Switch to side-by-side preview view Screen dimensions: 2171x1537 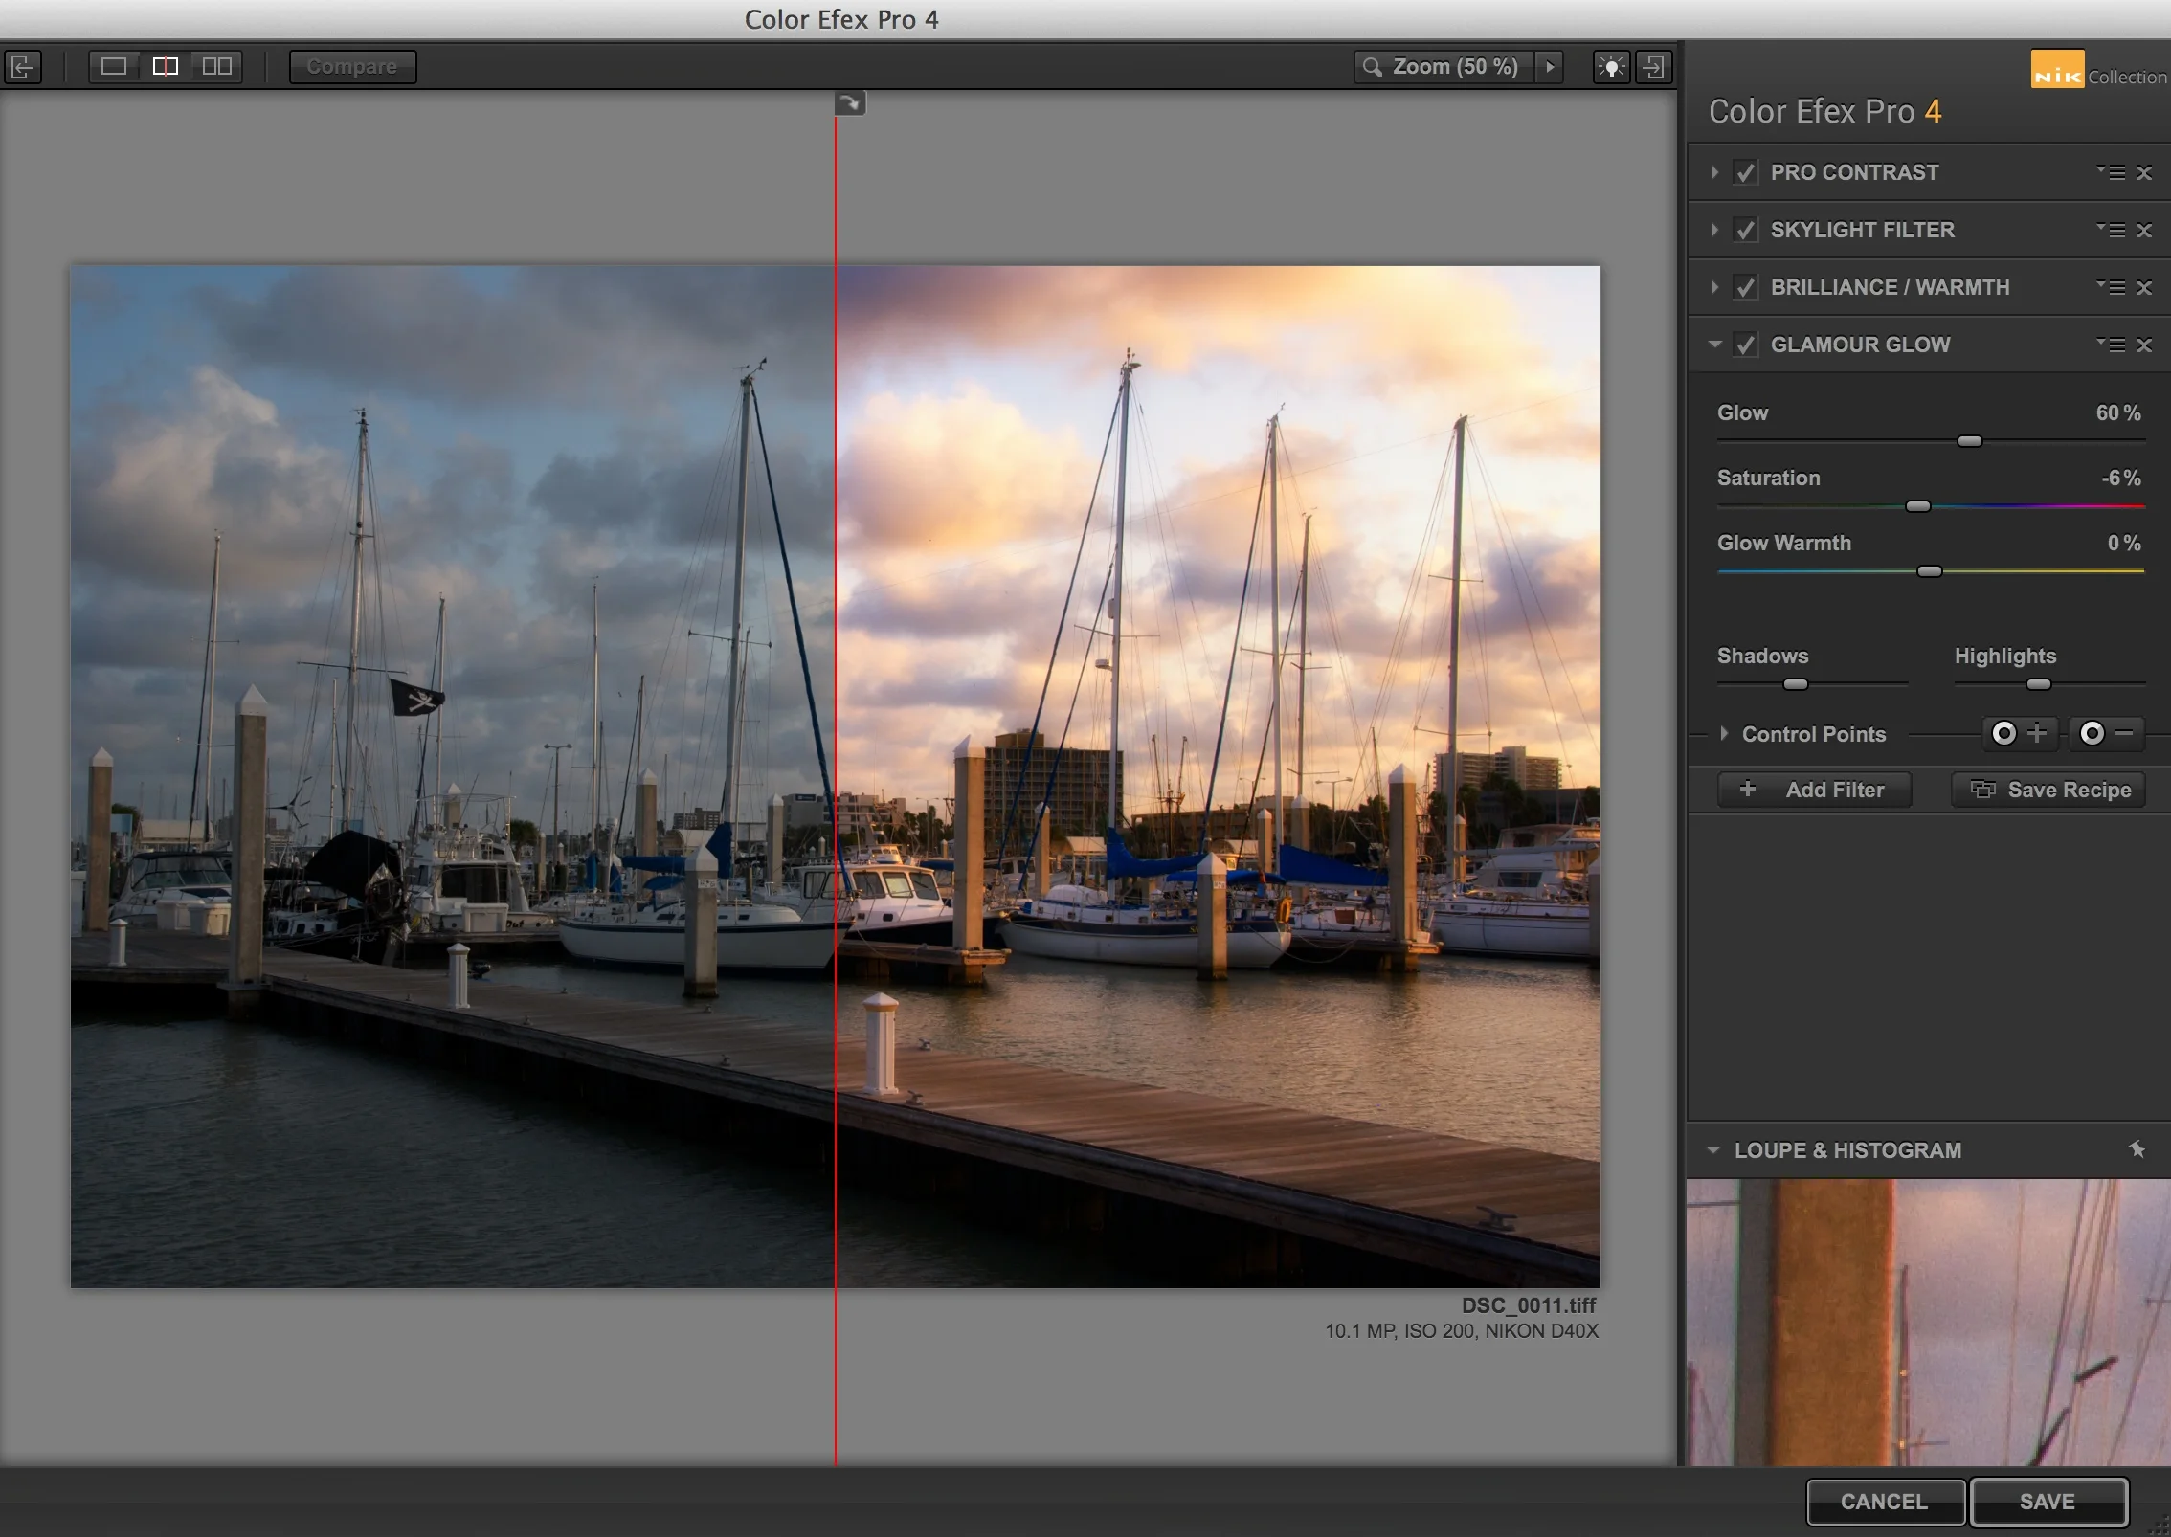pos(217,66)
